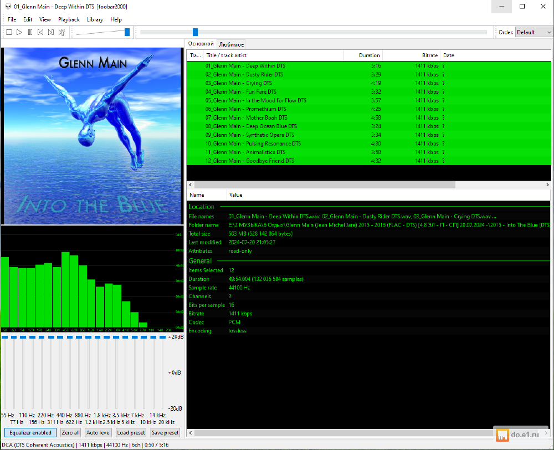Click the Load preset button
554x450 pixels.
pos(131,433)
